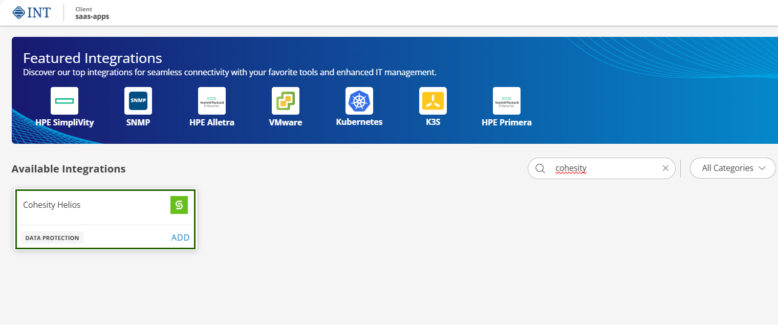Click the Available Integrations heading

[x=69, y=169]
